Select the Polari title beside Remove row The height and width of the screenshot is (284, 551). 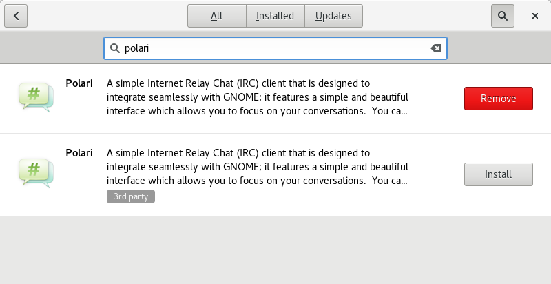79,83
